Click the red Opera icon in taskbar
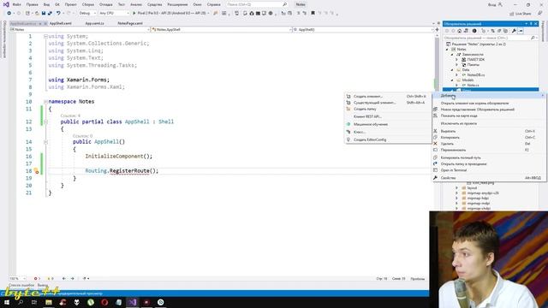This screenshot has height=308, width=548. pyautogui.click(x=104, y=302)
